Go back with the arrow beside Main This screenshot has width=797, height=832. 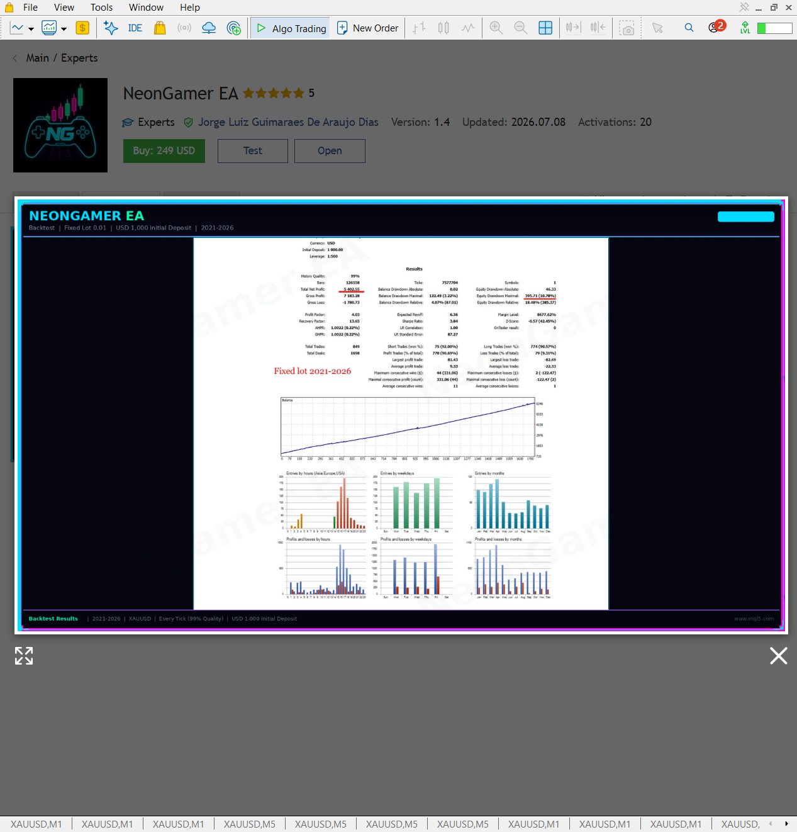15,58
